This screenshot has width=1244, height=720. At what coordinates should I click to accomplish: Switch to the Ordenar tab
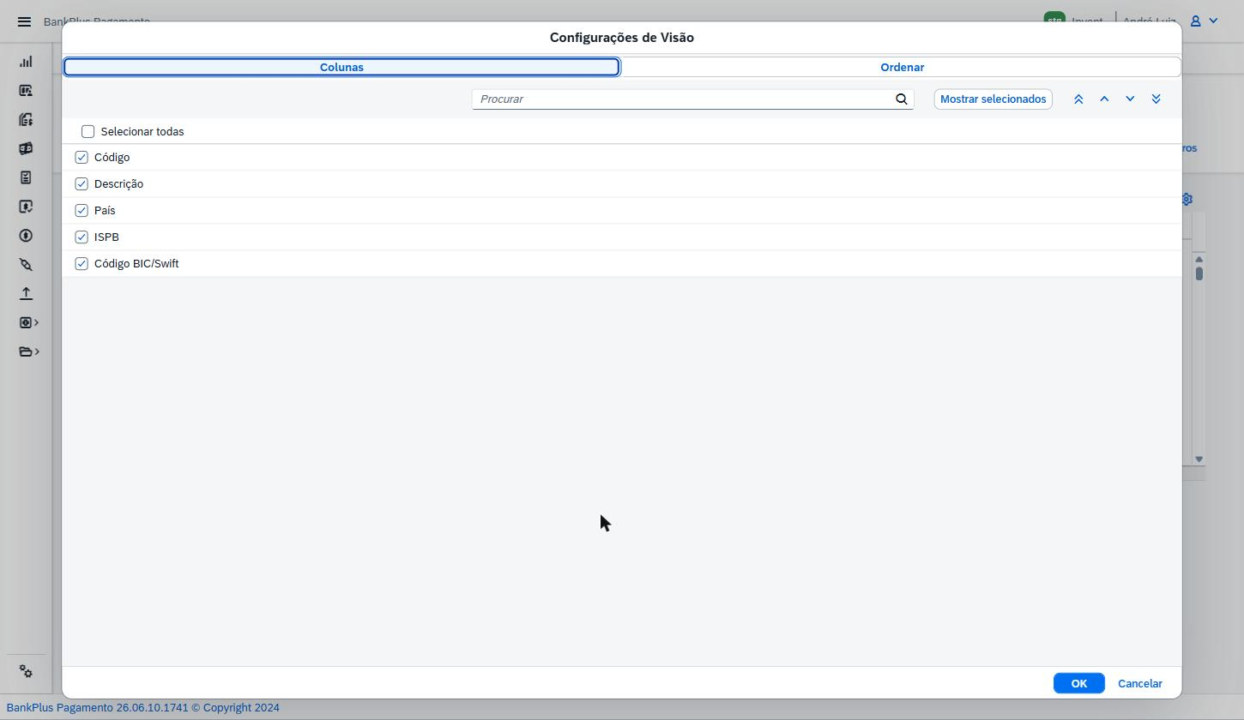(902, 67)
